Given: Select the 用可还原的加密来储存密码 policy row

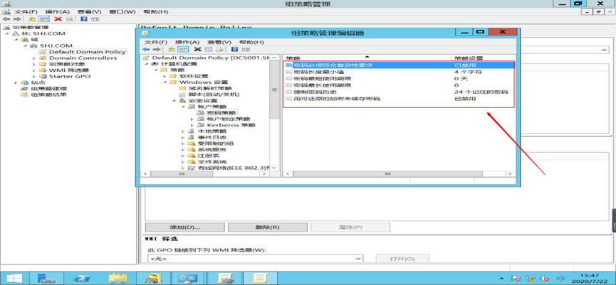Looking at the screenshot, I should pyautogui.click(x=399, y=98).
